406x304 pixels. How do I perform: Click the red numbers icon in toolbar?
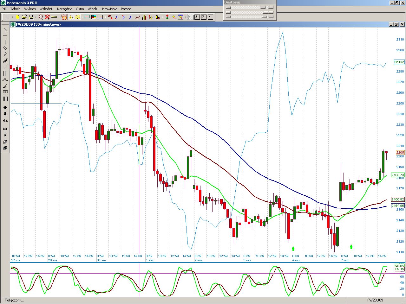(64, 17)
